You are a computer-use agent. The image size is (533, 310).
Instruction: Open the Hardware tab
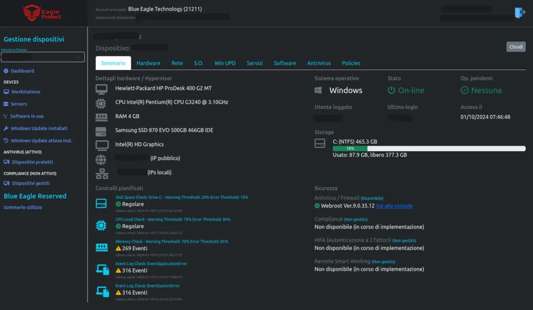pyautogui.click(x=148, y=63)
